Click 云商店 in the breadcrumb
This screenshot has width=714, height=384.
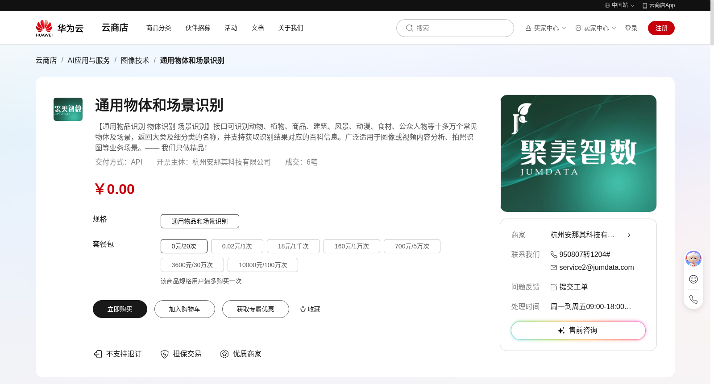pyautogui.click(x=46, y=60)
